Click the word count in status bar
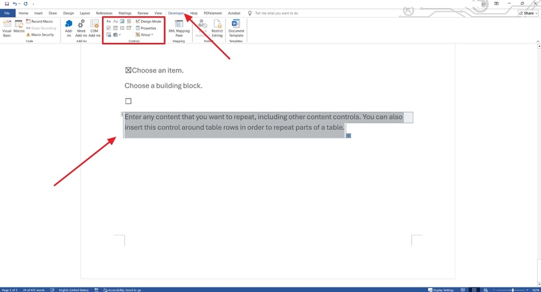 coord(34,290)
